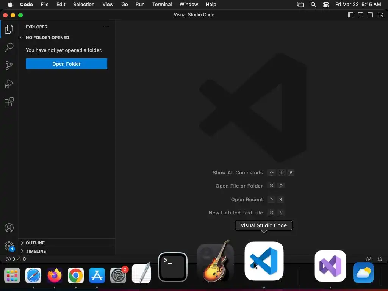The height and width of the screenshot is (291, 388).
Task: Click the Explorer more actions ellipsis
Action: [x=106, y=27]
